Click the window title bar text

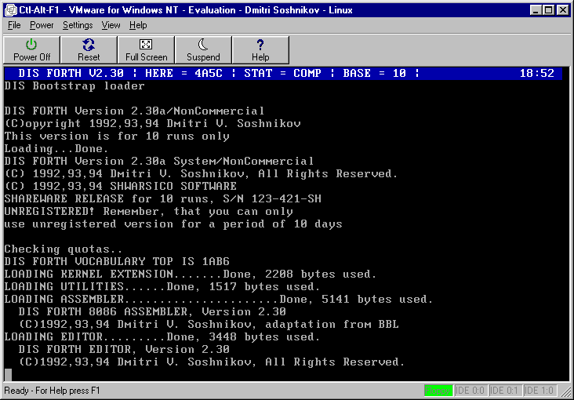pos(186,10)
